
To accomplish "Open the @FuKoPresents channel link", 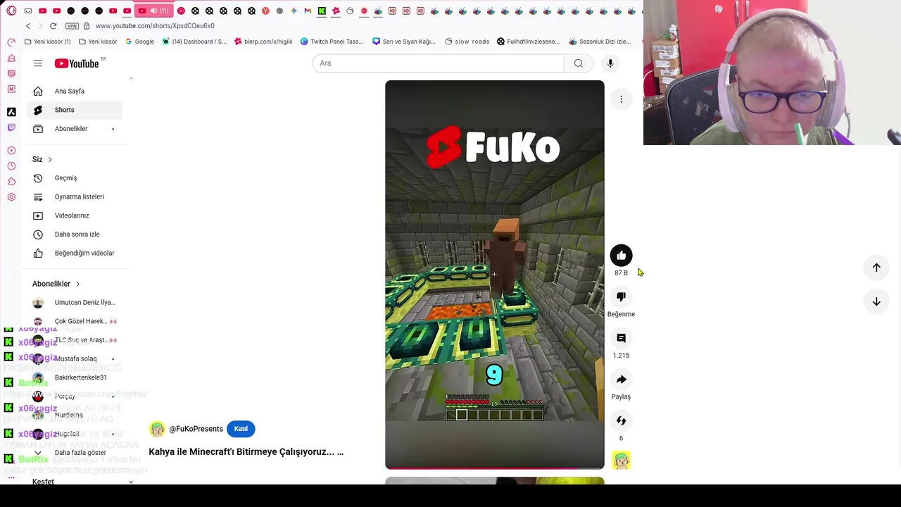I will tap(196, 429).
